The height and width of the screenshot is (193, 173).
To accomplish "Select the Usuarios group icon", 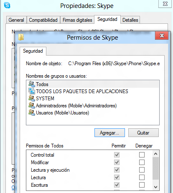I will coord(32,112).
